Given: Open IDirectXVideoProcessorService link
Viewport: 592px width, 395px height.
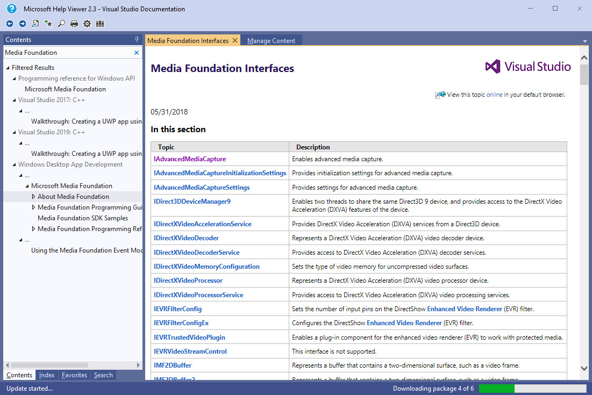Looking at the screenshot, I should coord(198,295).
